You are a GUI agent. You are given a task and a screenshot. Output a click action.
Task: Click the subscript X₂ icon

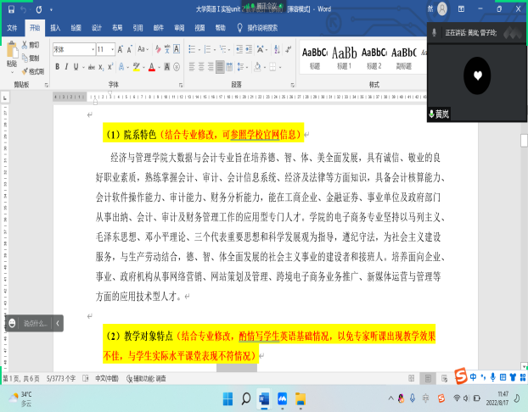click(103, 64)
